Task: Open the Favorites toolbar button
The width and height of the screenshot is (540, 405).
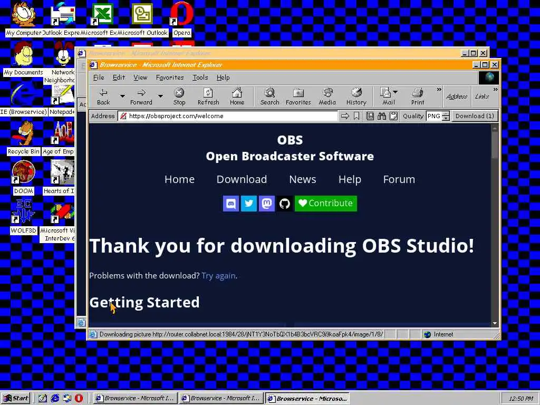Action: 298,97
